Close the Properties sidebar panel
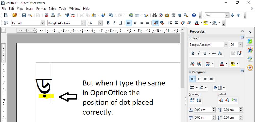255x122 pixels. pyautogui.click(x=243, y=31)
